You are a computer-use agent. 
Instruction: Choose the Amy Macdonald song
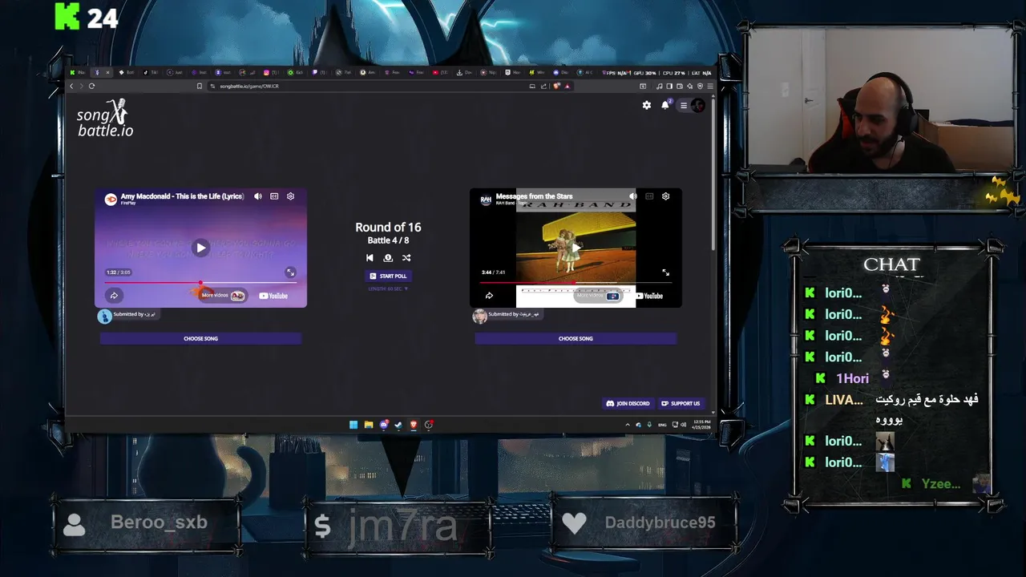200,338
